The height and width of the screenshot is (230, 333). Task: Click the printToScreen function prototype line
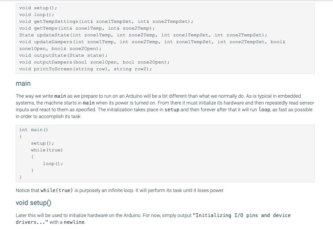point(85,69)
